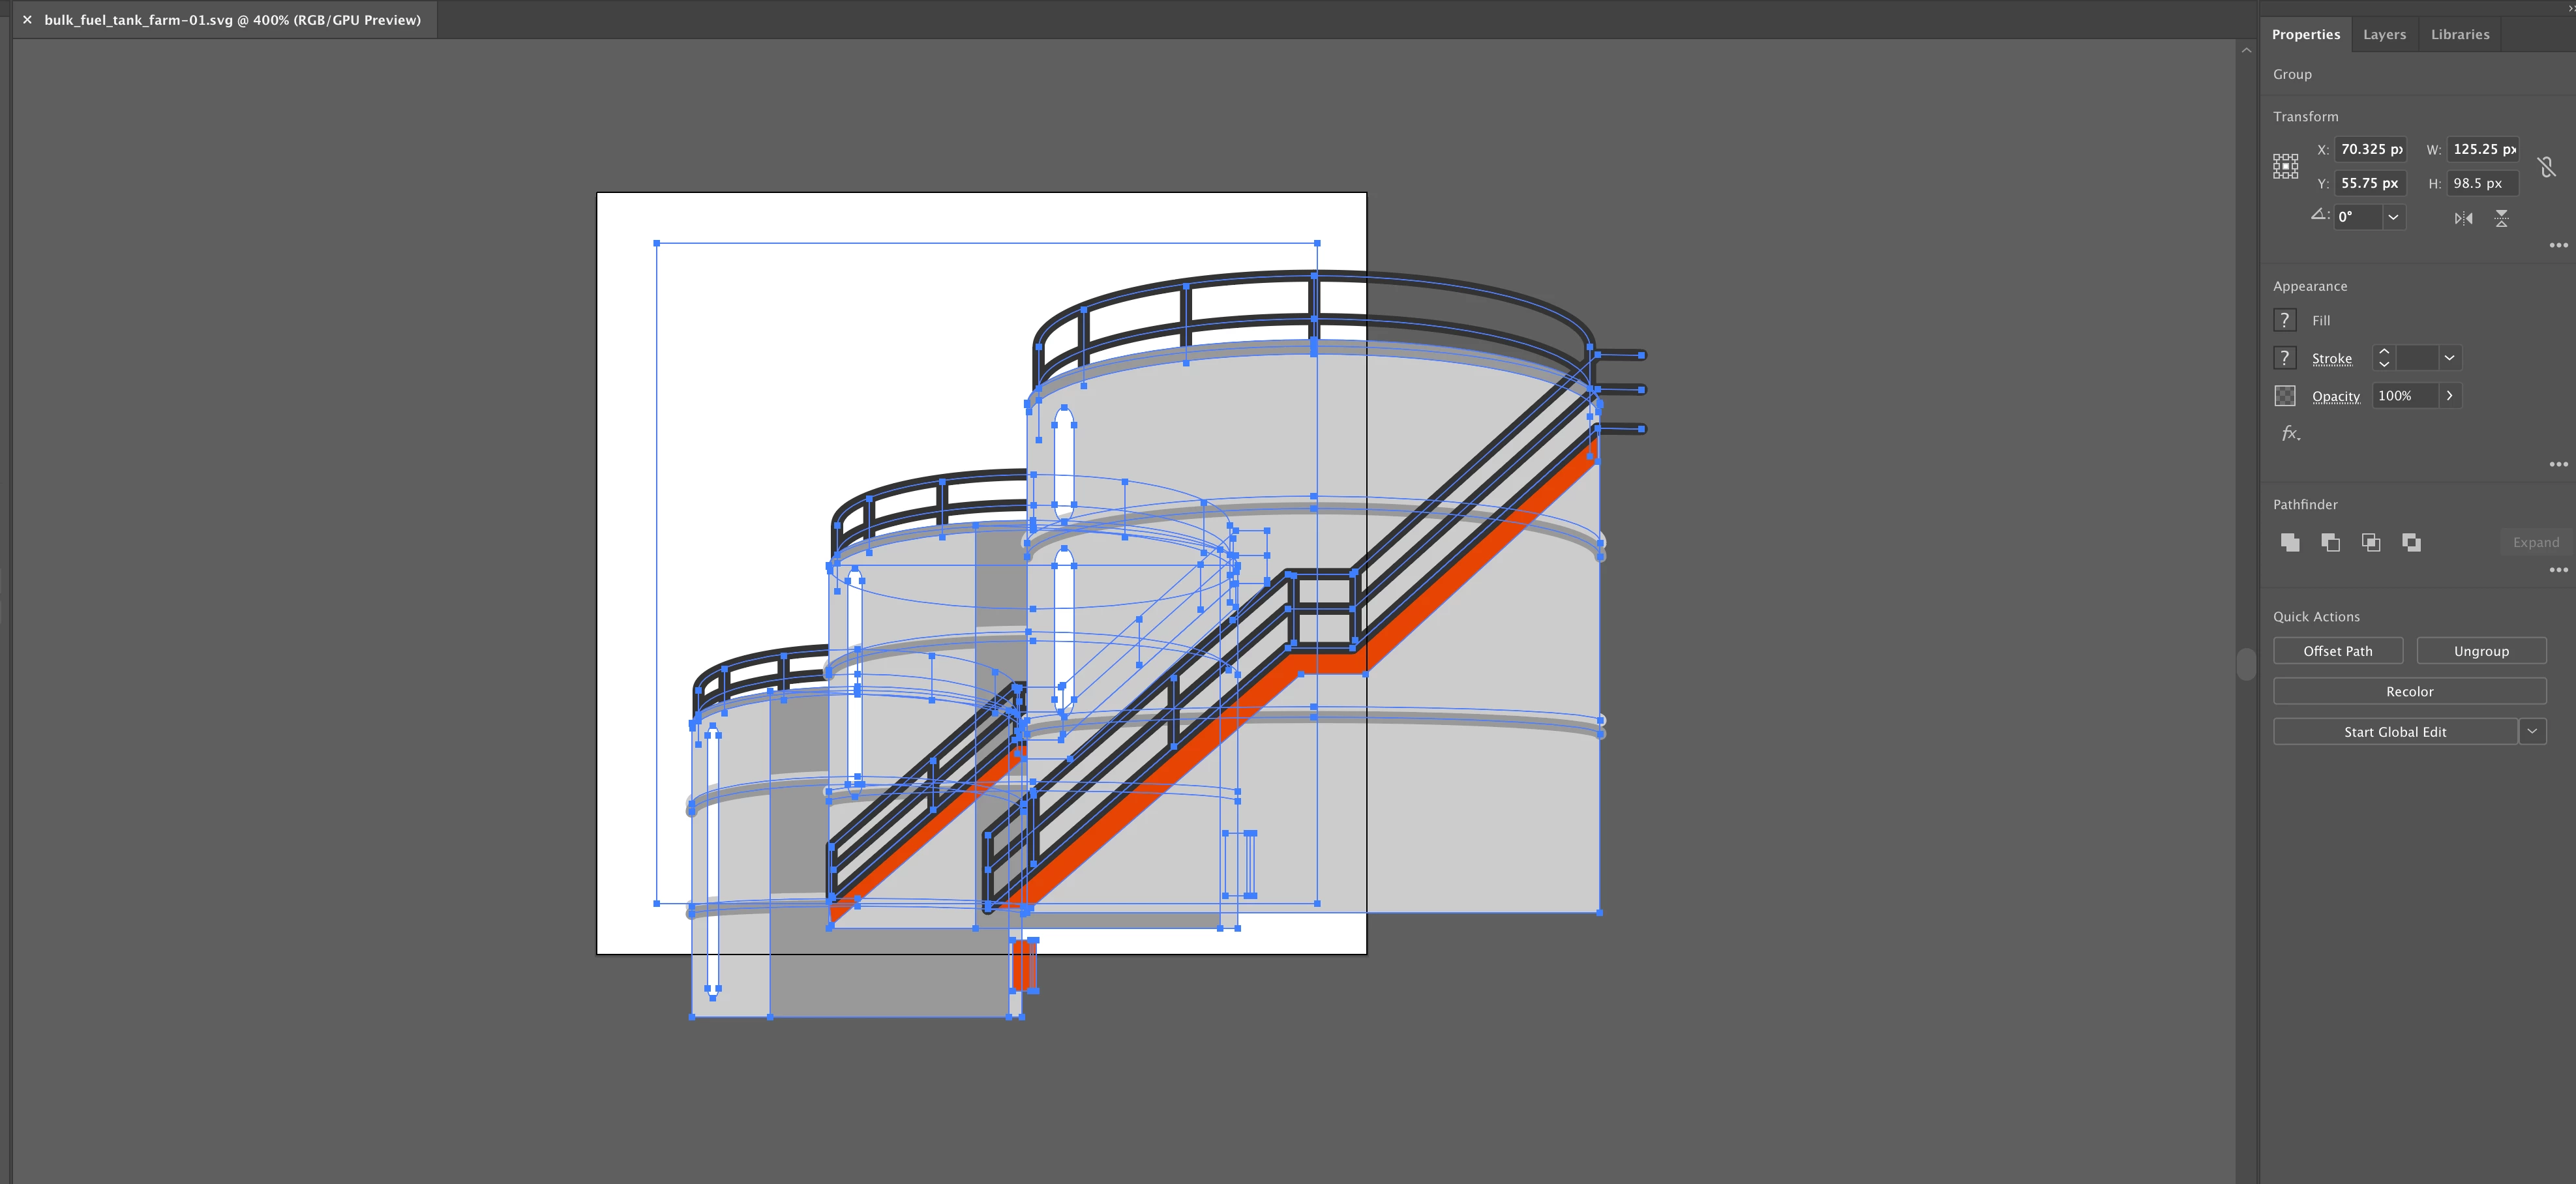Open the fx effects menu
The width and height of the screenshot is (2576, 1184).
coord(2290,433)
